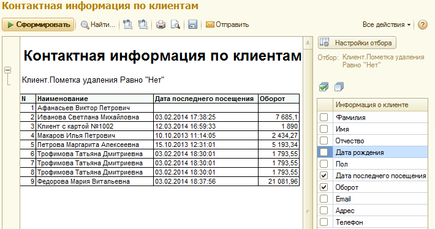Click collapse all groups toolbar icon
The image size is (435, 229).
(143, 24)
